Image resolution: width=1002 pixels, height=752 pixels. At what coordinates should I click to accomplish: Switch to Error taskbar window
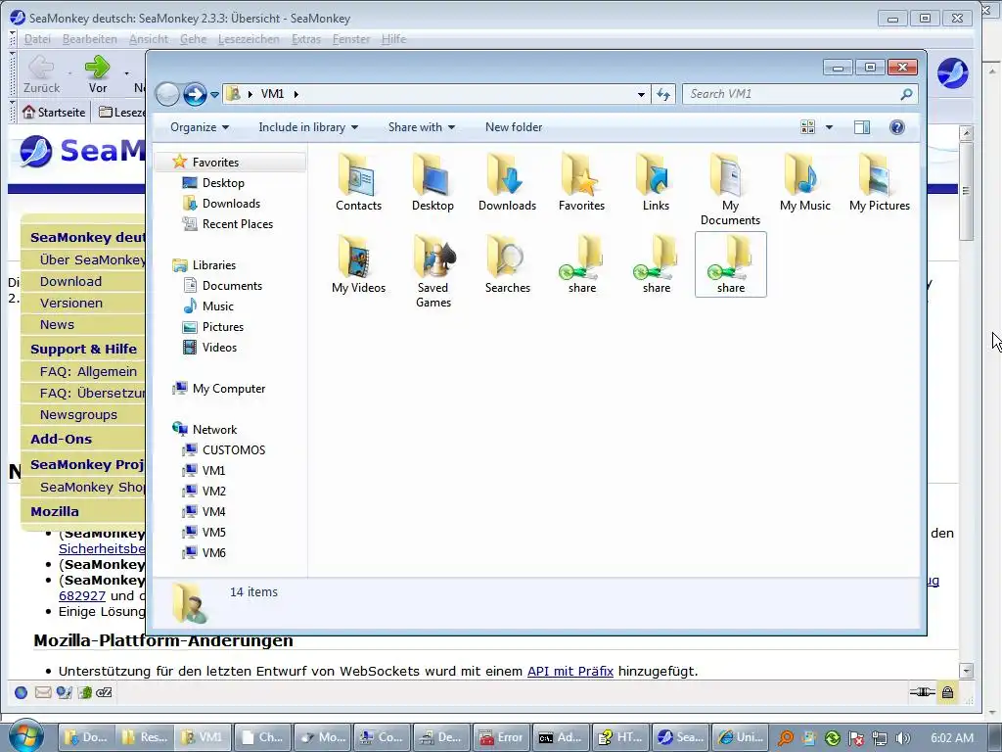(x=501, y=737)
